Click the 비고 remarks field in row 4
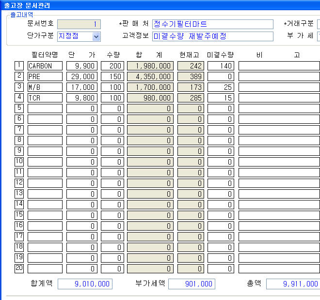Image resolution: width=320 pixels, height=300 pixels. tap(279, 98)
